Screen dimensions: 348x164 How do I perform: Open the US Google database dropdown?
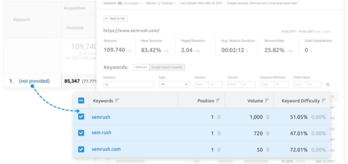click(x=129, y=3)
